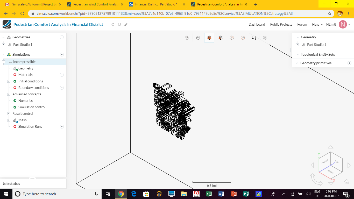Open Public Projects
The height and width of the screenshot is (199, 354).
[281, 24]
